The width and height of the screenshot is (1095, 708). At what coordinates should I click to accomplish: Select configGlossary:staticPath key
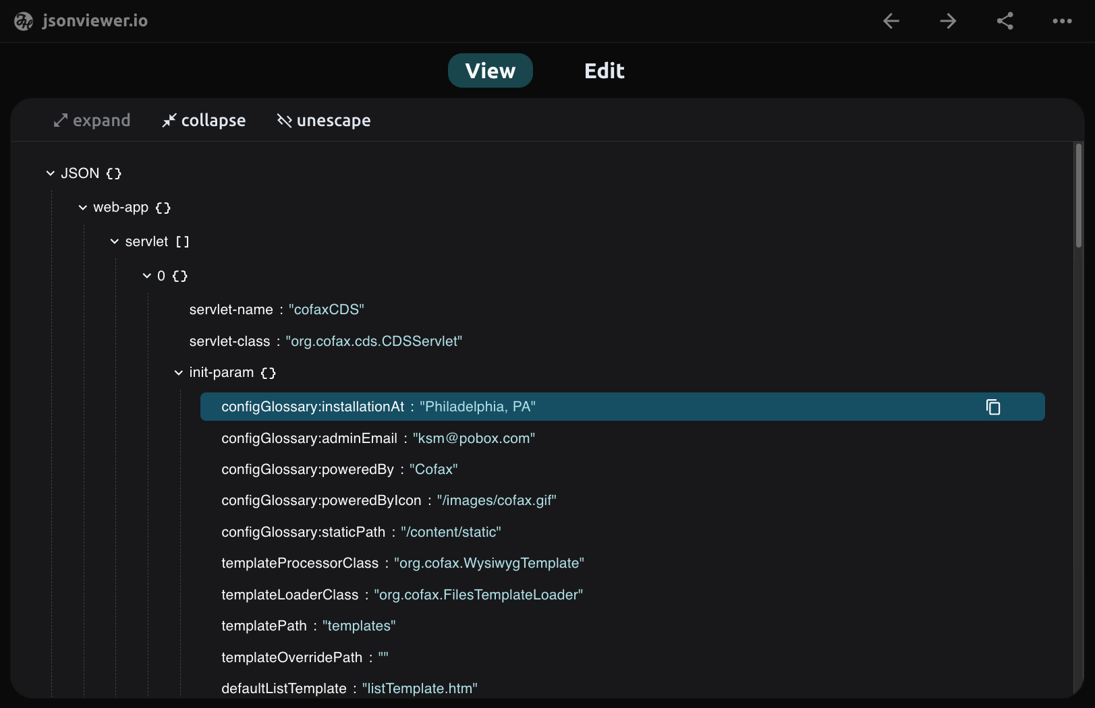[x=304, y=532]
